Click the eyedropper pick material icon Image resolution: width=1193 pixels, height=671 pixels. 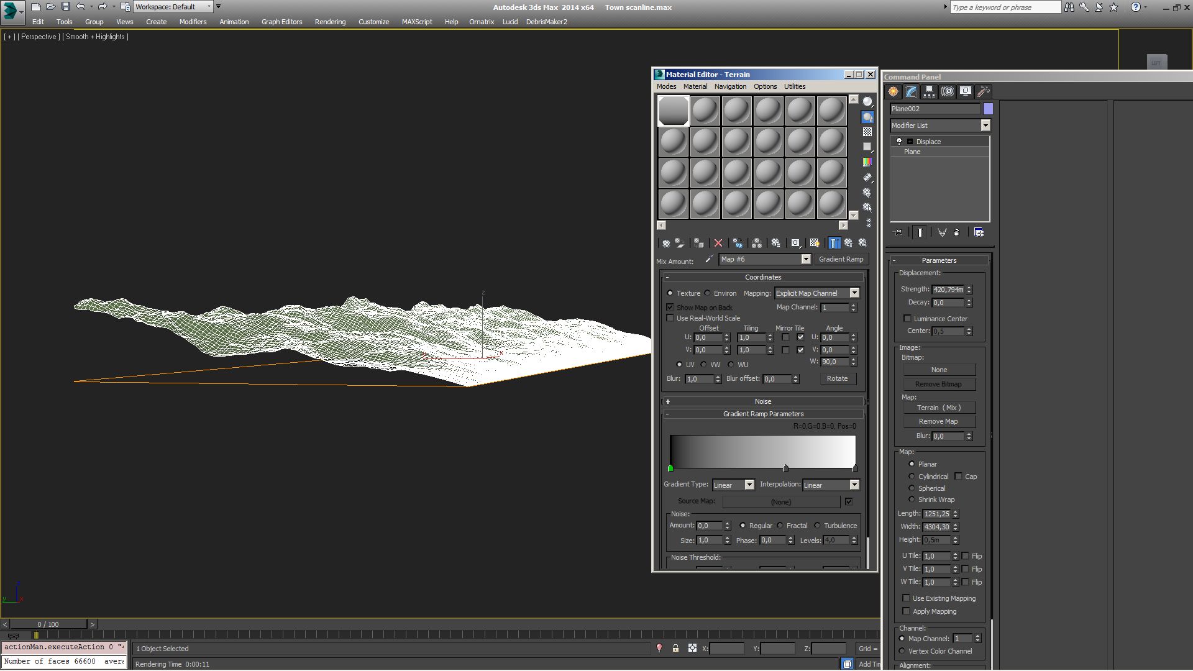pos(709,259)
